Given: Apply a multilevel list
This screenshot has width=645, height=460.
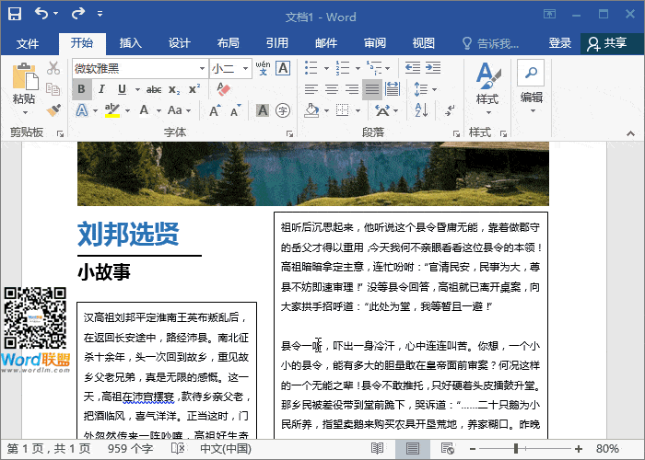Looking at the screenshot, I should point(374,67).
